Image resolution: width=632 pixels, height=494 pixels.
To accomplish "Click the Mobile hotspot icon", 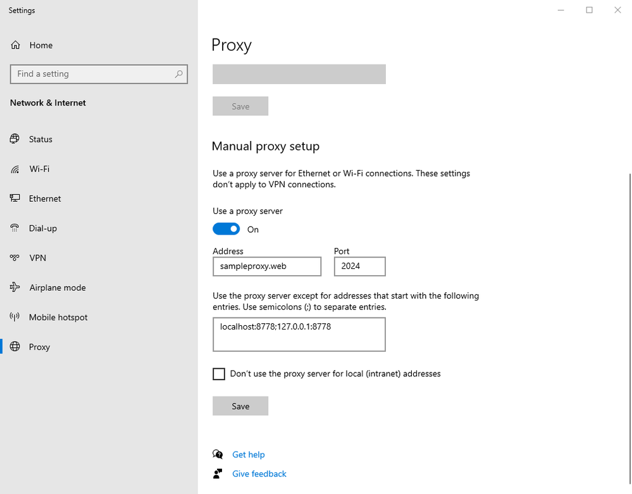I will coord(15,318).
